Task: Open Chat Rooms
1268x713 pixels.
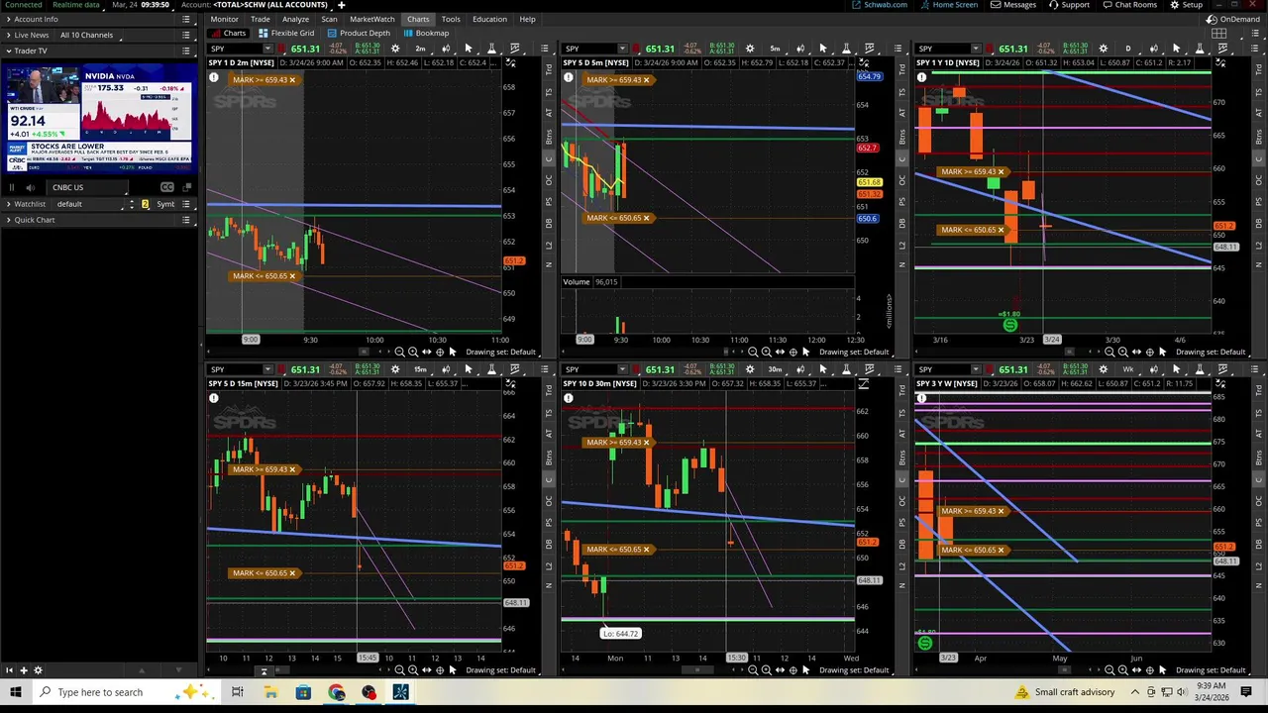Action: click(1129, 5)
